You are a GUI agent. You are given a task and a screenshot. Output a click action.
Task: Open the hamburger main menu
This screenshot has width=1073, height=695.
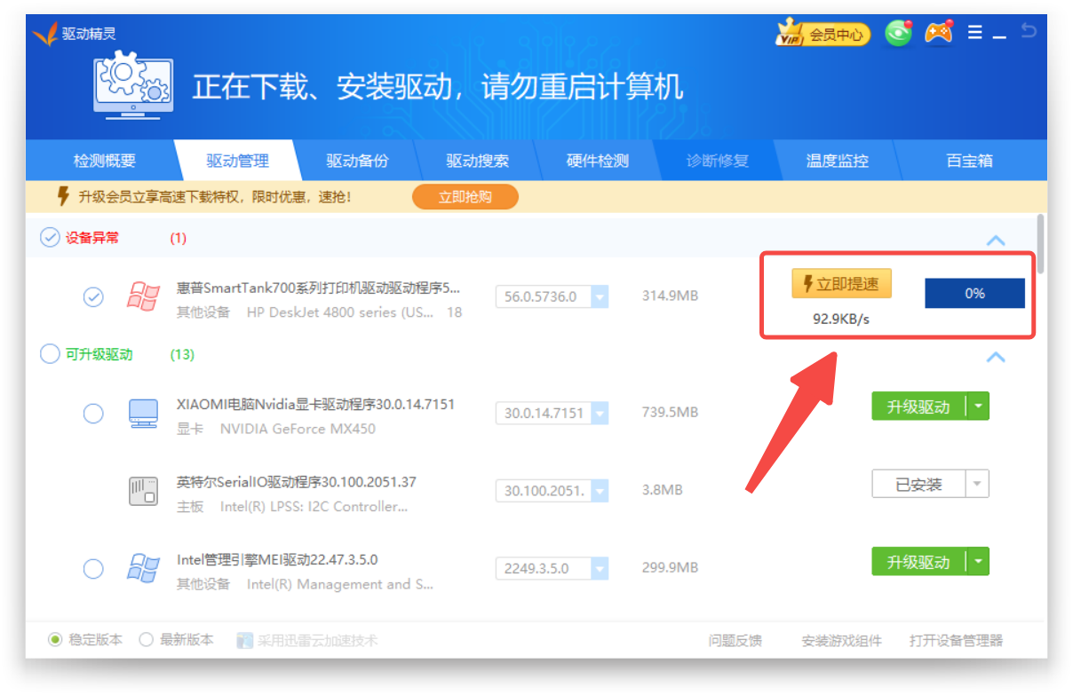pyautogui.click(x=974, y=32)
